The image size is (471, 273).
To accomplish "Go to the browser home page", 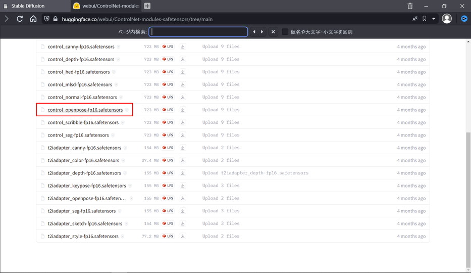I will [x=33, y=19].
